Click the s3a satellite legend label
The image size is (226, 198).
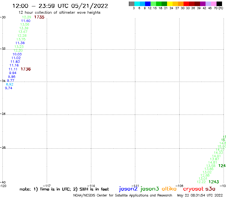210,189
